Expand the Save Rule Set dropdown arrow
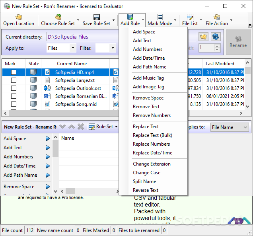 pyautogui.click(x=114, y=20)
